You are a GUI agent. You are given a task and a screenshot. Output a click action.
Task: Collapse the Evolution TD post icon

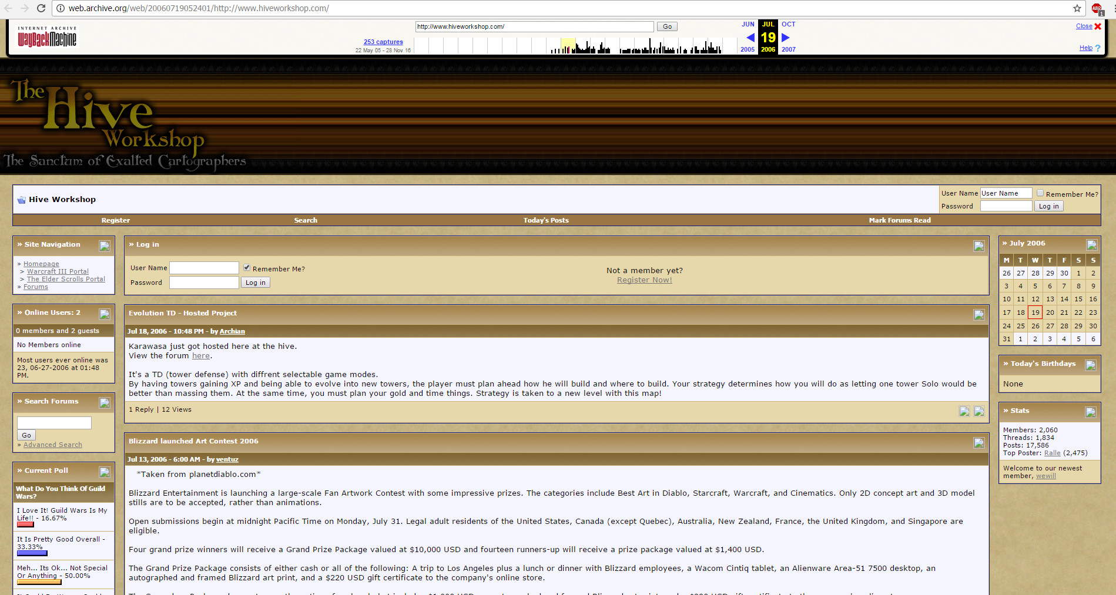click(x=979, y=315)
